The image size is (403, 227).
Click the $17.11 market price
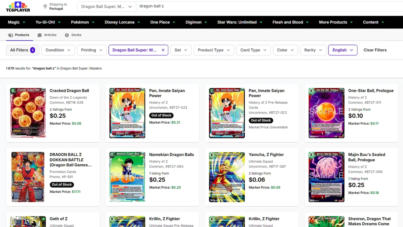pyautogui.click(x=76, y=192)
